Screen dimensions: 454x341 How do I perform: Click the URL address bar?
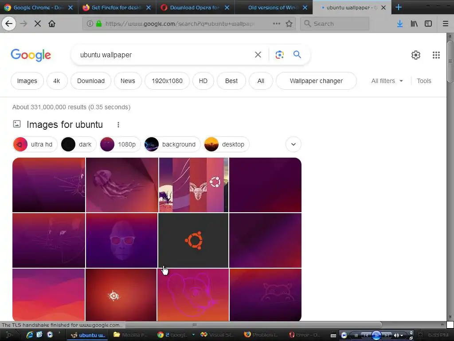coord(180,24)
